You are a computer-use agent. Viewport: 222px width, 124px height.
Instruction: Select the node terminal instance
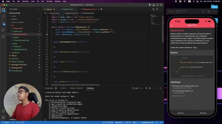[x=135, y=88]
